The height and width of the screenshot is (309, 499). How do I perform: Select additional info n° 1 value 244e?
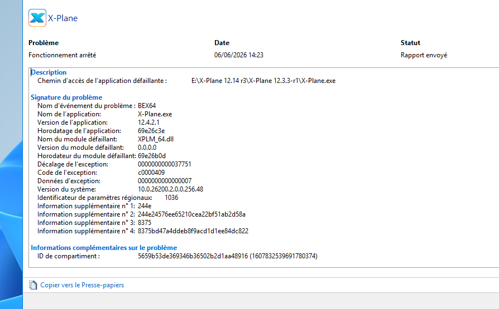coord(145,206)
